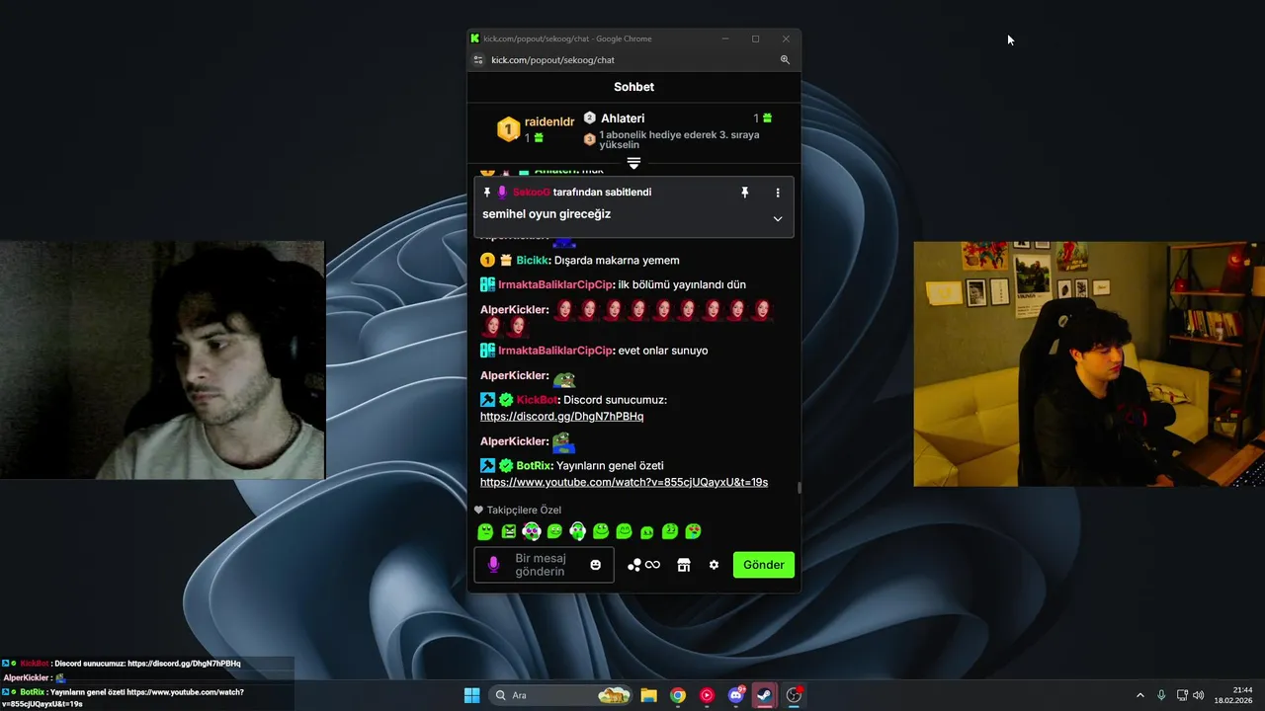Click the network icon in system tray
Viewport: 1265px width, 711px height.
pyautogui.click(x=1182, y=695)
